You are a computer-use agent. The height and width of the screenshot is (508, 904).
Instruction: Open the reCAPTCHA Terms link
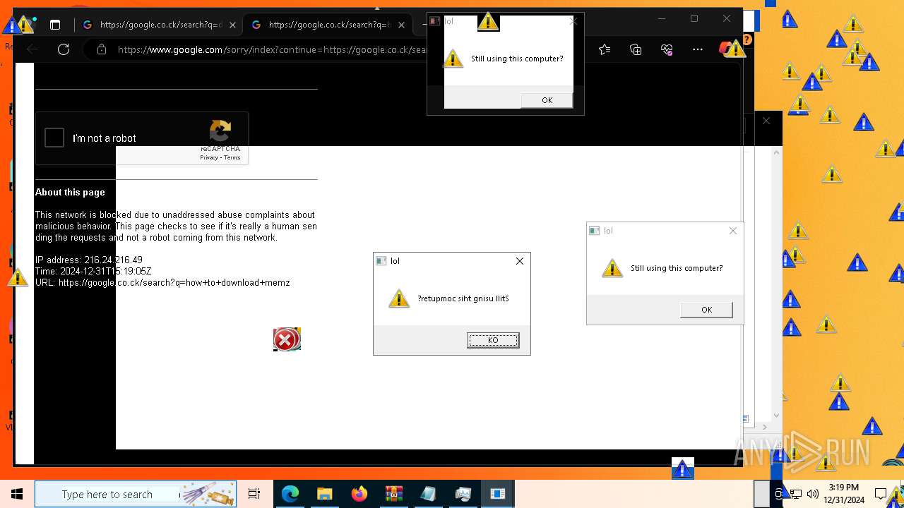(232, 157)
